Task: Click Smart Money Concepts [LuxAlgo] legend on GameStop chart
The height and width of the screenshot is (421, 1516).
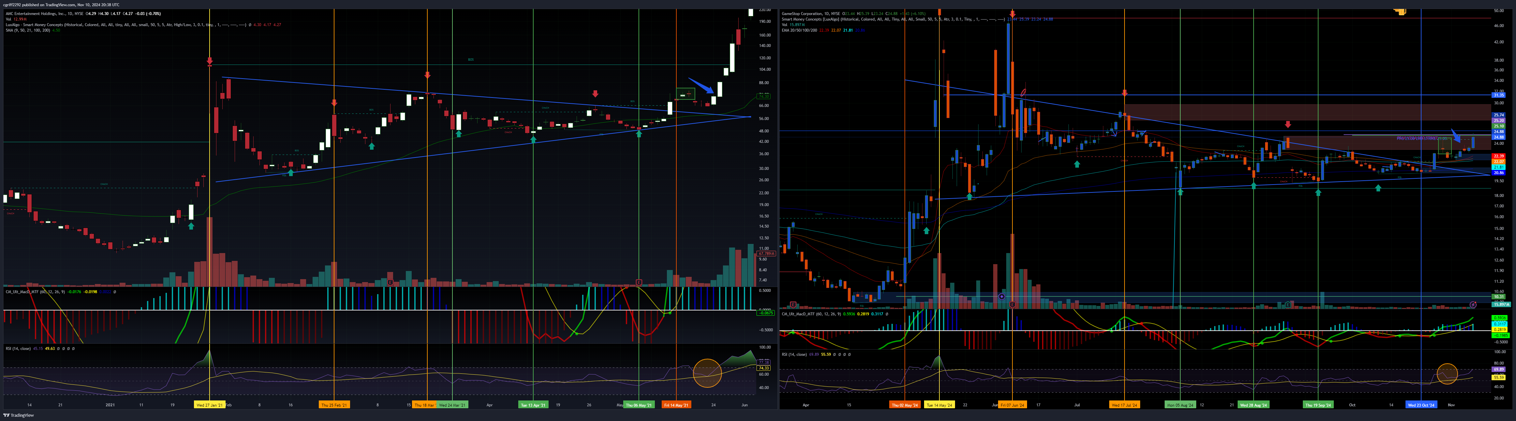Action: (x=893, y=20)
